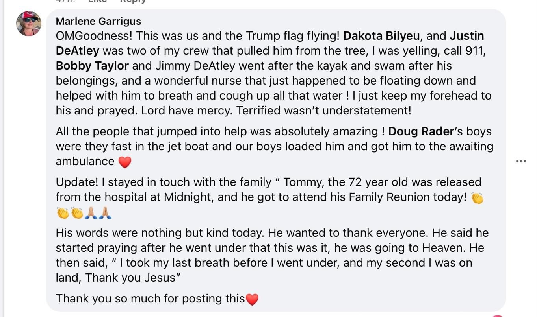Click the first clapping emoji on the emoji-only line

(63, 213)
